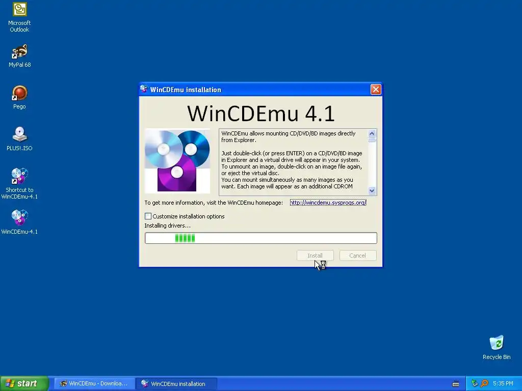Viewport: 522px width, 391px height.
Task: Click the description scrollbar down arrow
Action: click(372, 191)
